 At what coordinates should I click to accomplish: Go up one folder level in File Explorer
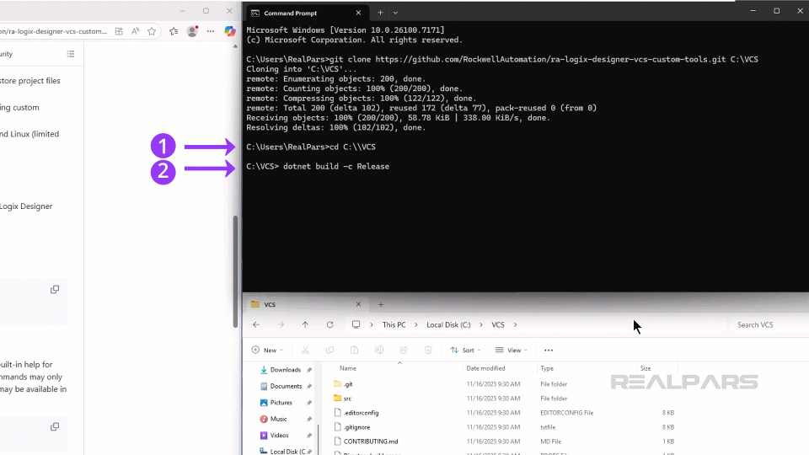coord(305,324)
